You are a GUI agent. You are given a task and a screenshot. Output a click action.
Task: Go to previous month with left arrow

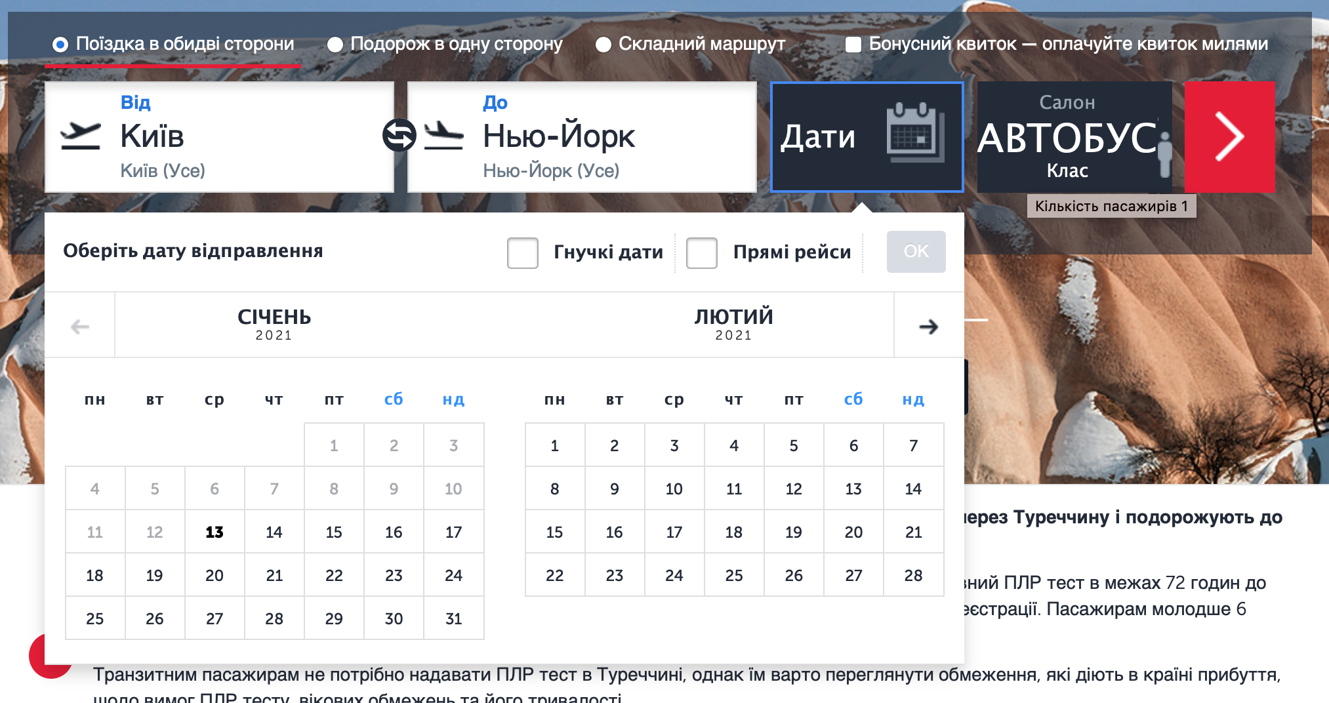(80, 327)
